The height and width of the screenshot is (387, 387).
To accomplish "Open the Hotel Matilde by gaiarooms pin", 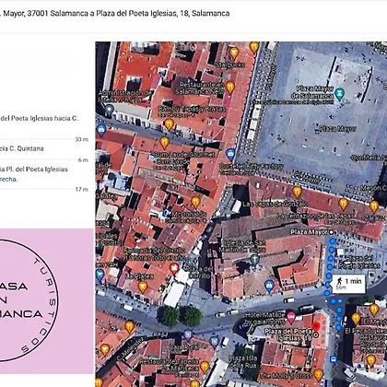I will point(291,317).
